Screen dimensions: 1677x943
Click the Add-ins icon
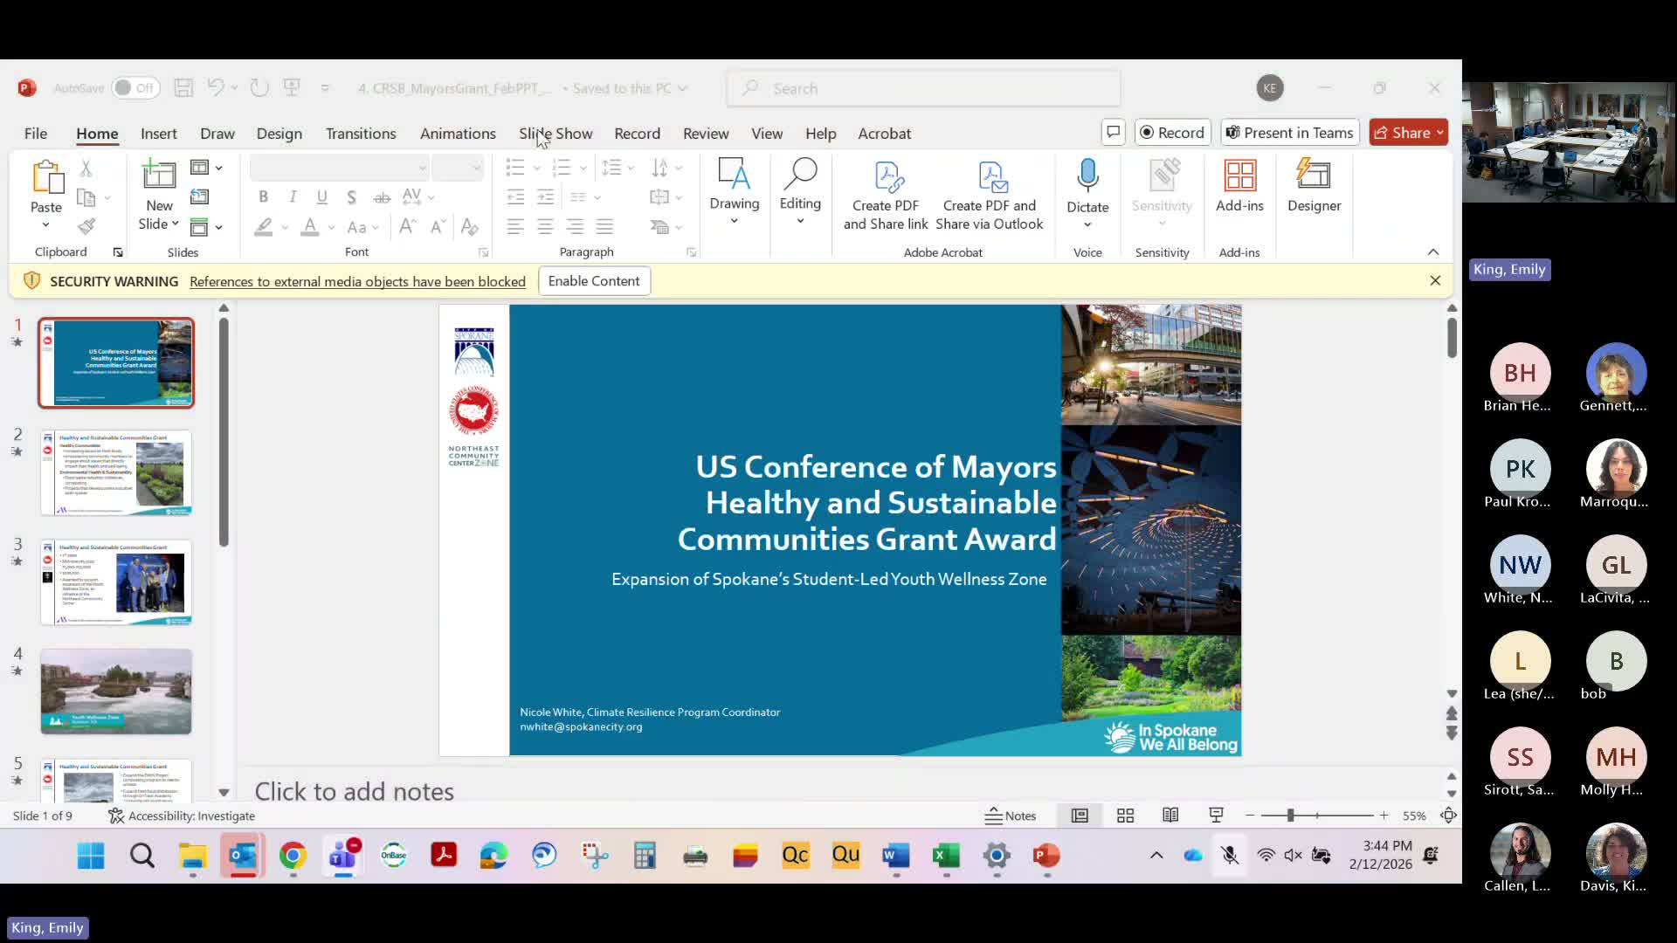click(x=1239, y=176)
